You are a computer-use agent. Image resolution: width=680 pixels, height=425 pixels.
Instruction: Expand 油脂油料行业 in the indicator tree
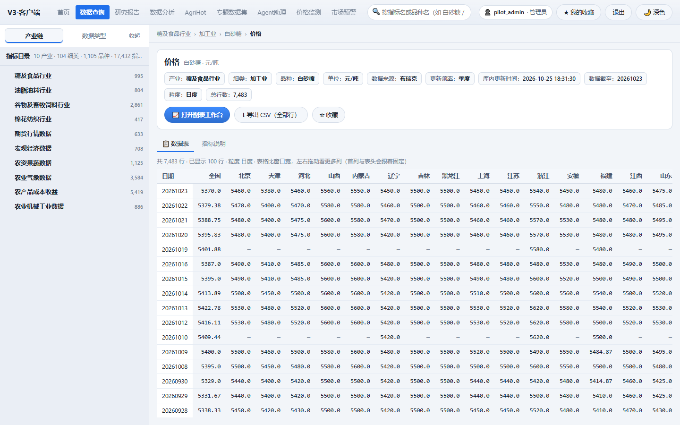(x=75, y=90)
